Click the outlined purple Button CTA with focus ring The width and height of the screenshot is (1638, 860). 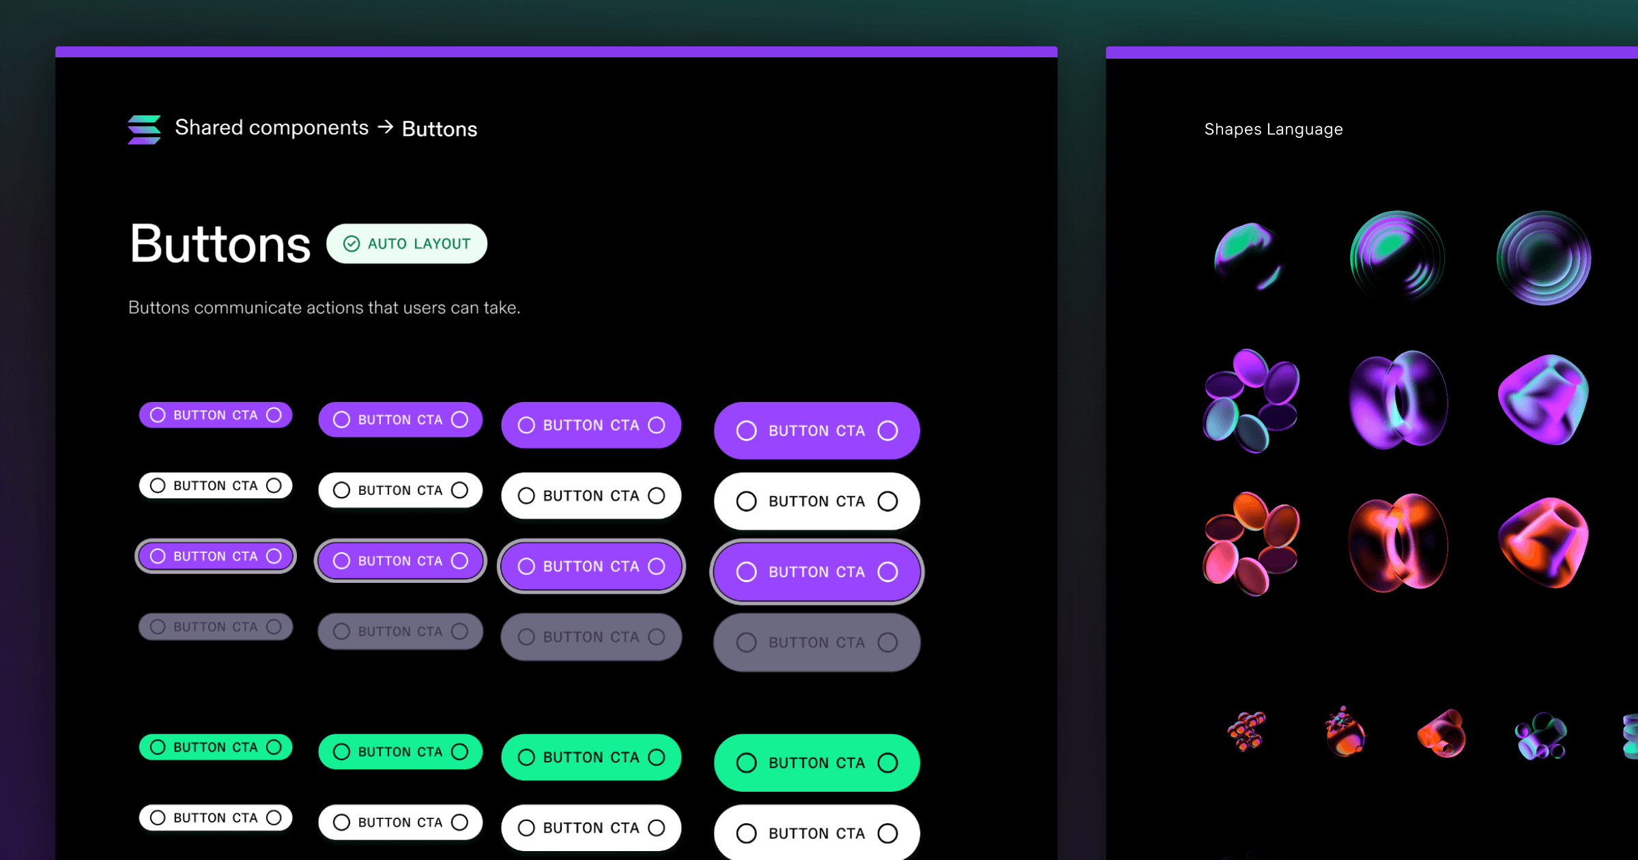click(x=816, y=572)
